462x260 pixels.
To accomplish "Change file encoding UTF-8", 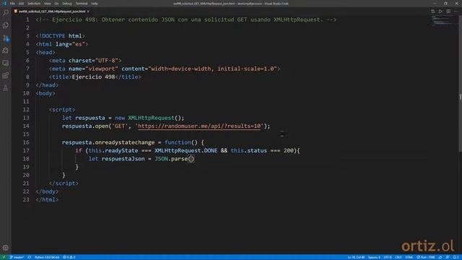I will [388, 257].
